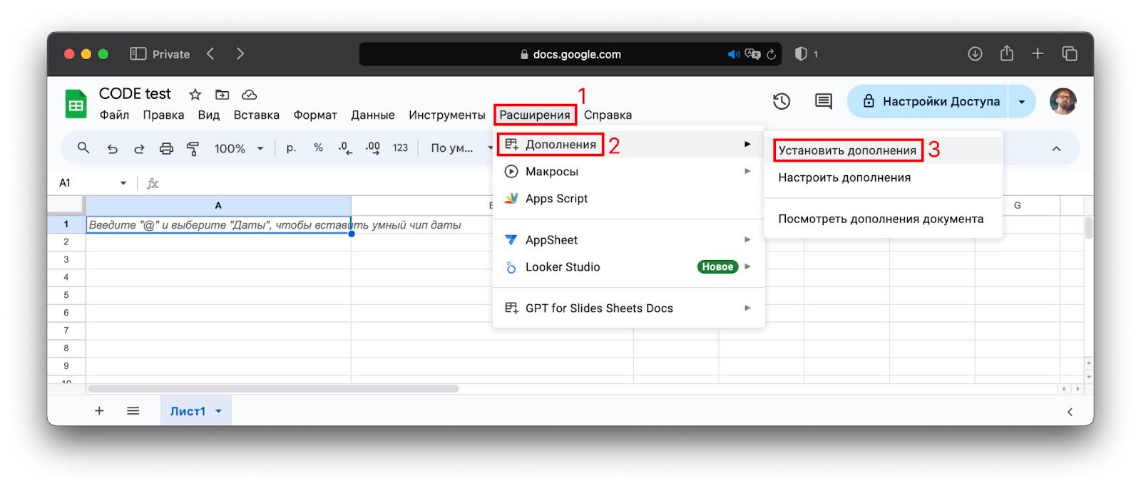Click the user profile avatar
Image resolution: width=1141 pixels, height=488 pixels.
click(1063, 101)
